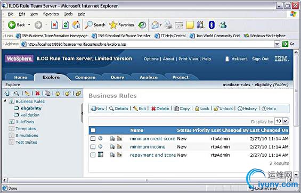Check the minimum income rule checkbox
301x193 pixels.
click(93, 147)
